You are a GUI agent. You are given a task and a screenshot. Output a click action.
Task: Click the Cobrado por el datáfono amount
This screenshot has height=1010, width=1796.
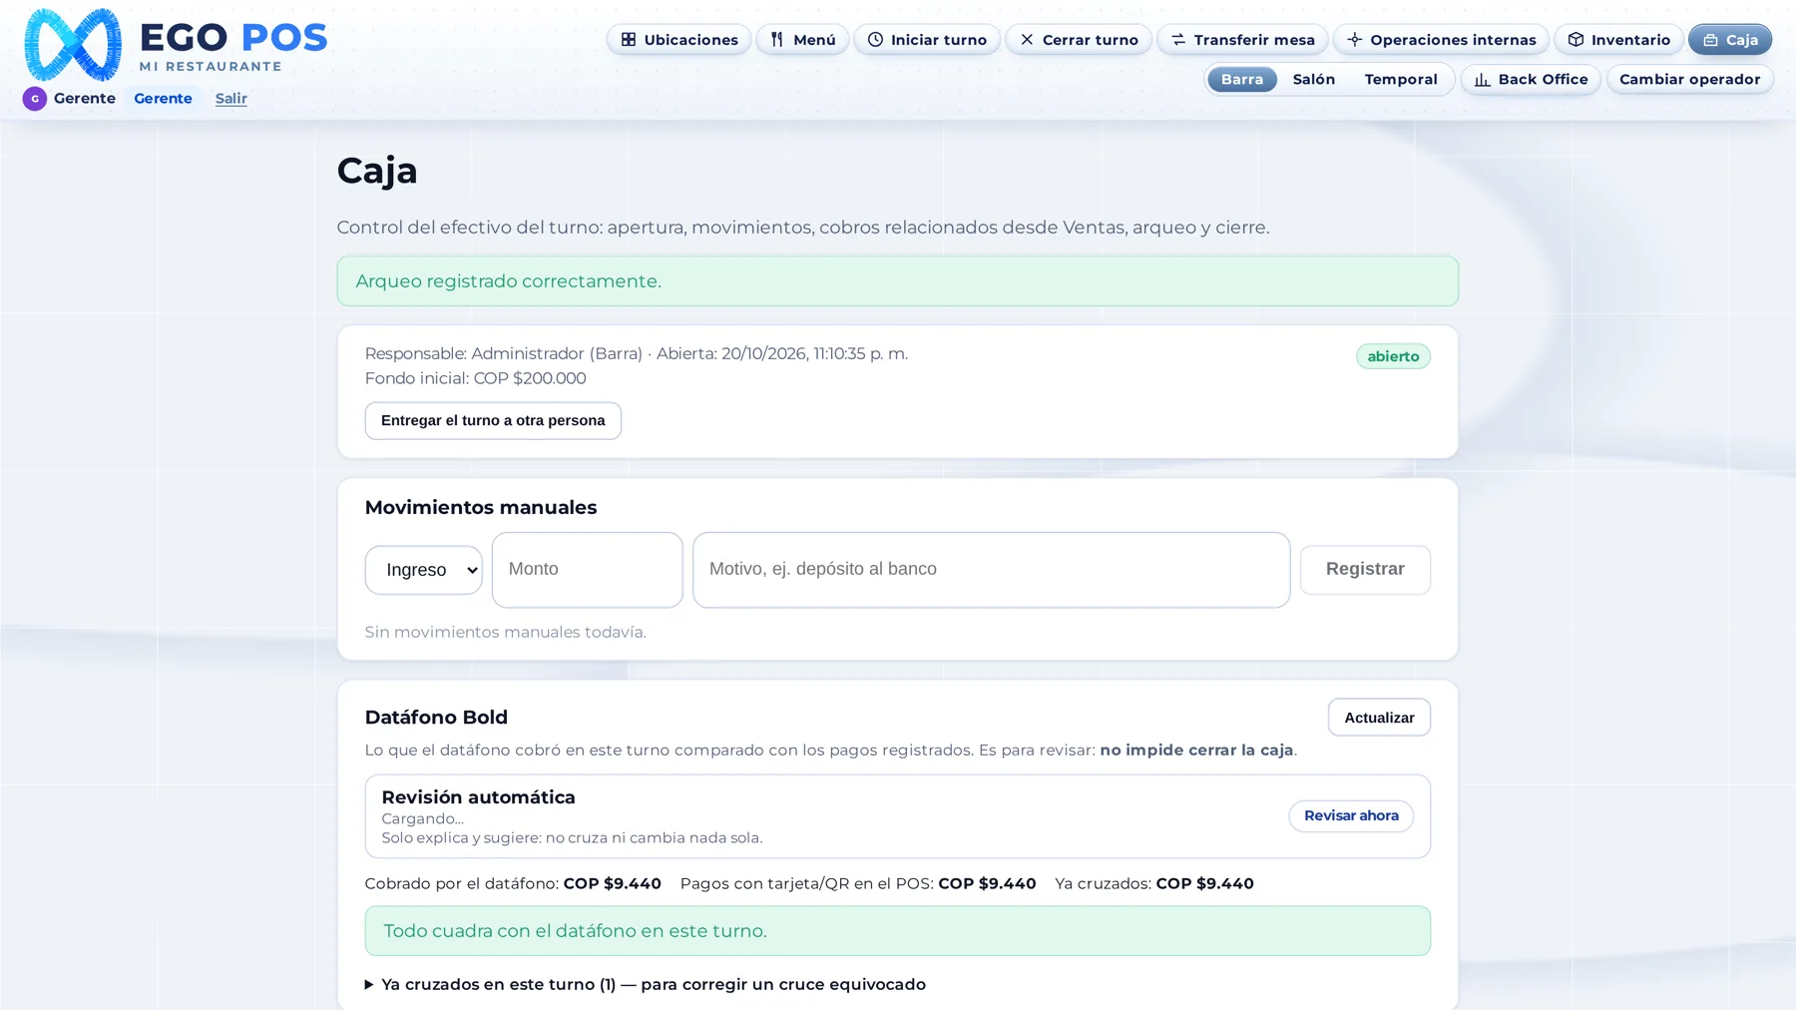[x=612, y=883]
